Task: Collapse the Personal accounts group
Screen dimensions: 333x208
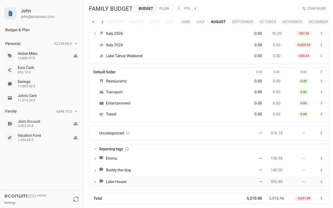Action: coord(76,44)
